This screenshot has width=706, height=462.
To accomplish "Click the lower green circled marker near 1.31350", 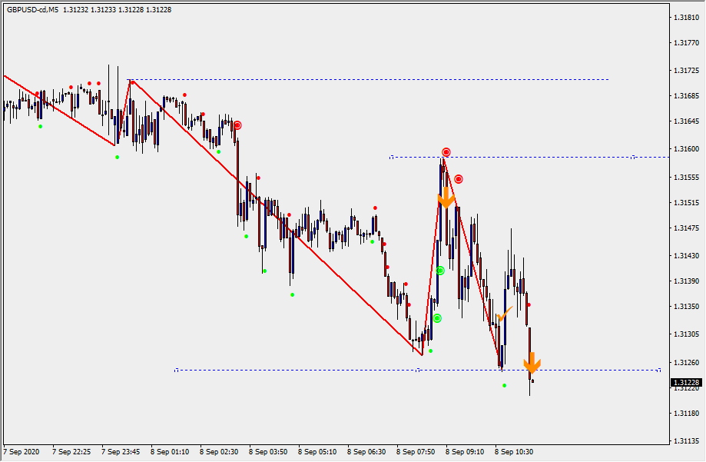I will [437, 318].
